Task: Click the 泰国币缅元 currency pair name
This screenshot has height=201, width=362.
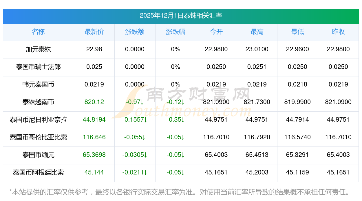Action: point(38,155)
